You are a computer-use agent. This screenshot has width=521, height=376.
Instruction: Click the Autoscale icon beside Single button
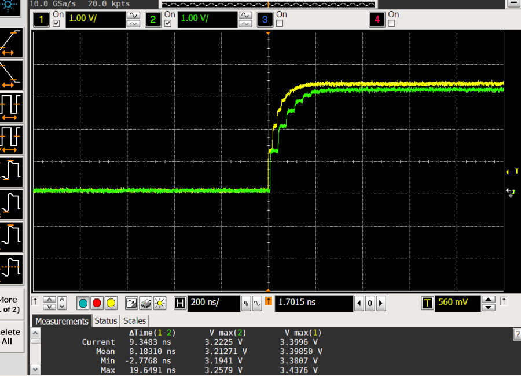coord(132,303)
